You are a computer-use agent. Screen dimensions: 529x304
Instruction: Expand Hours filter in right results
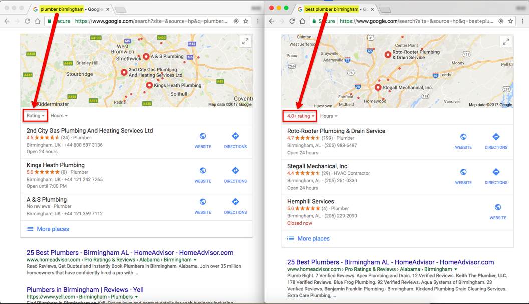(x=328, y=116)
